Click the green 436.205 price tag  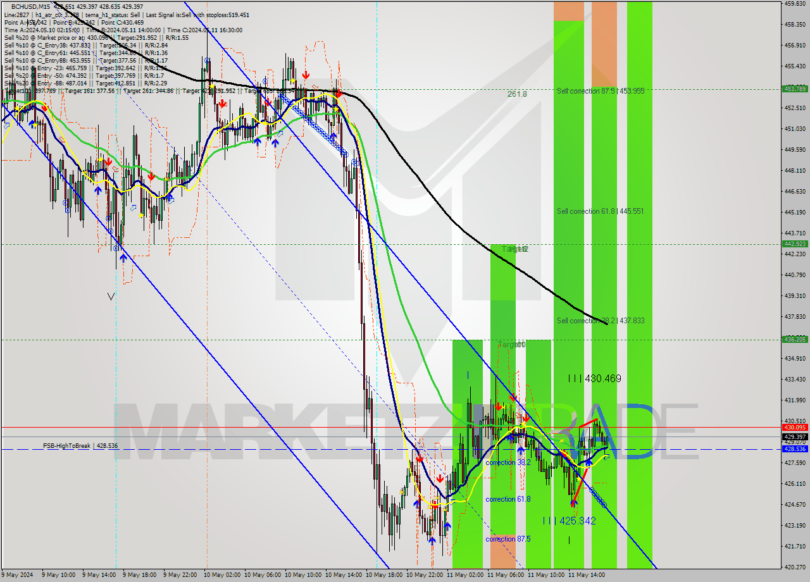point(795,339)
